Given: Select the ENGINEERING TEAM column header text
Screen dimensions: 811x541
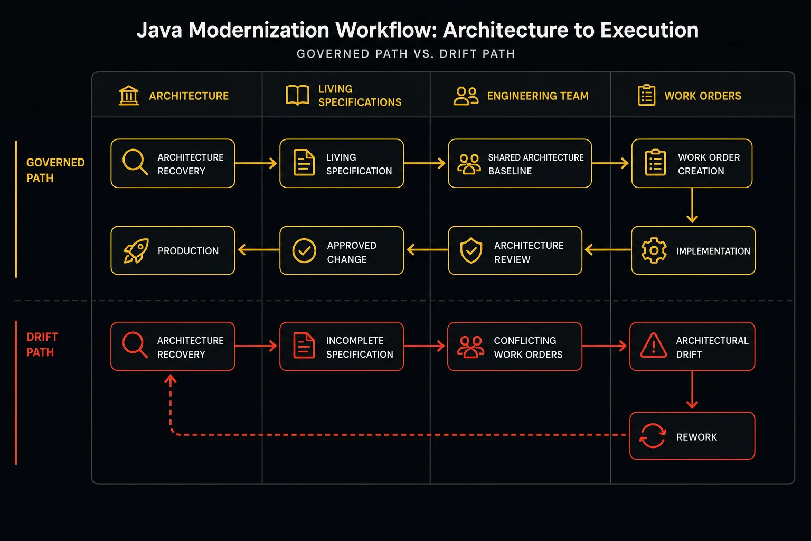Looking at the screenshot, I should click(537, 96).
